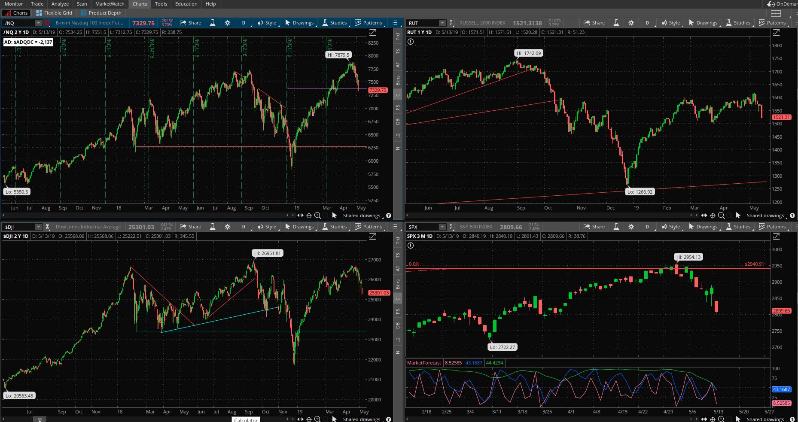Click the list menu icon in /NQ chart toolbar

click(x=395, y=23)
